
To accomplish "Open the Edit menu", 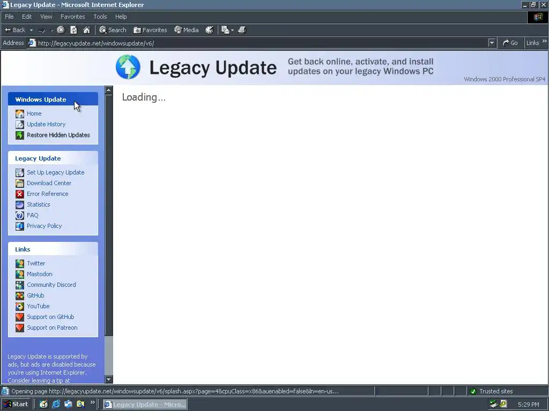I will coord(27,17).
